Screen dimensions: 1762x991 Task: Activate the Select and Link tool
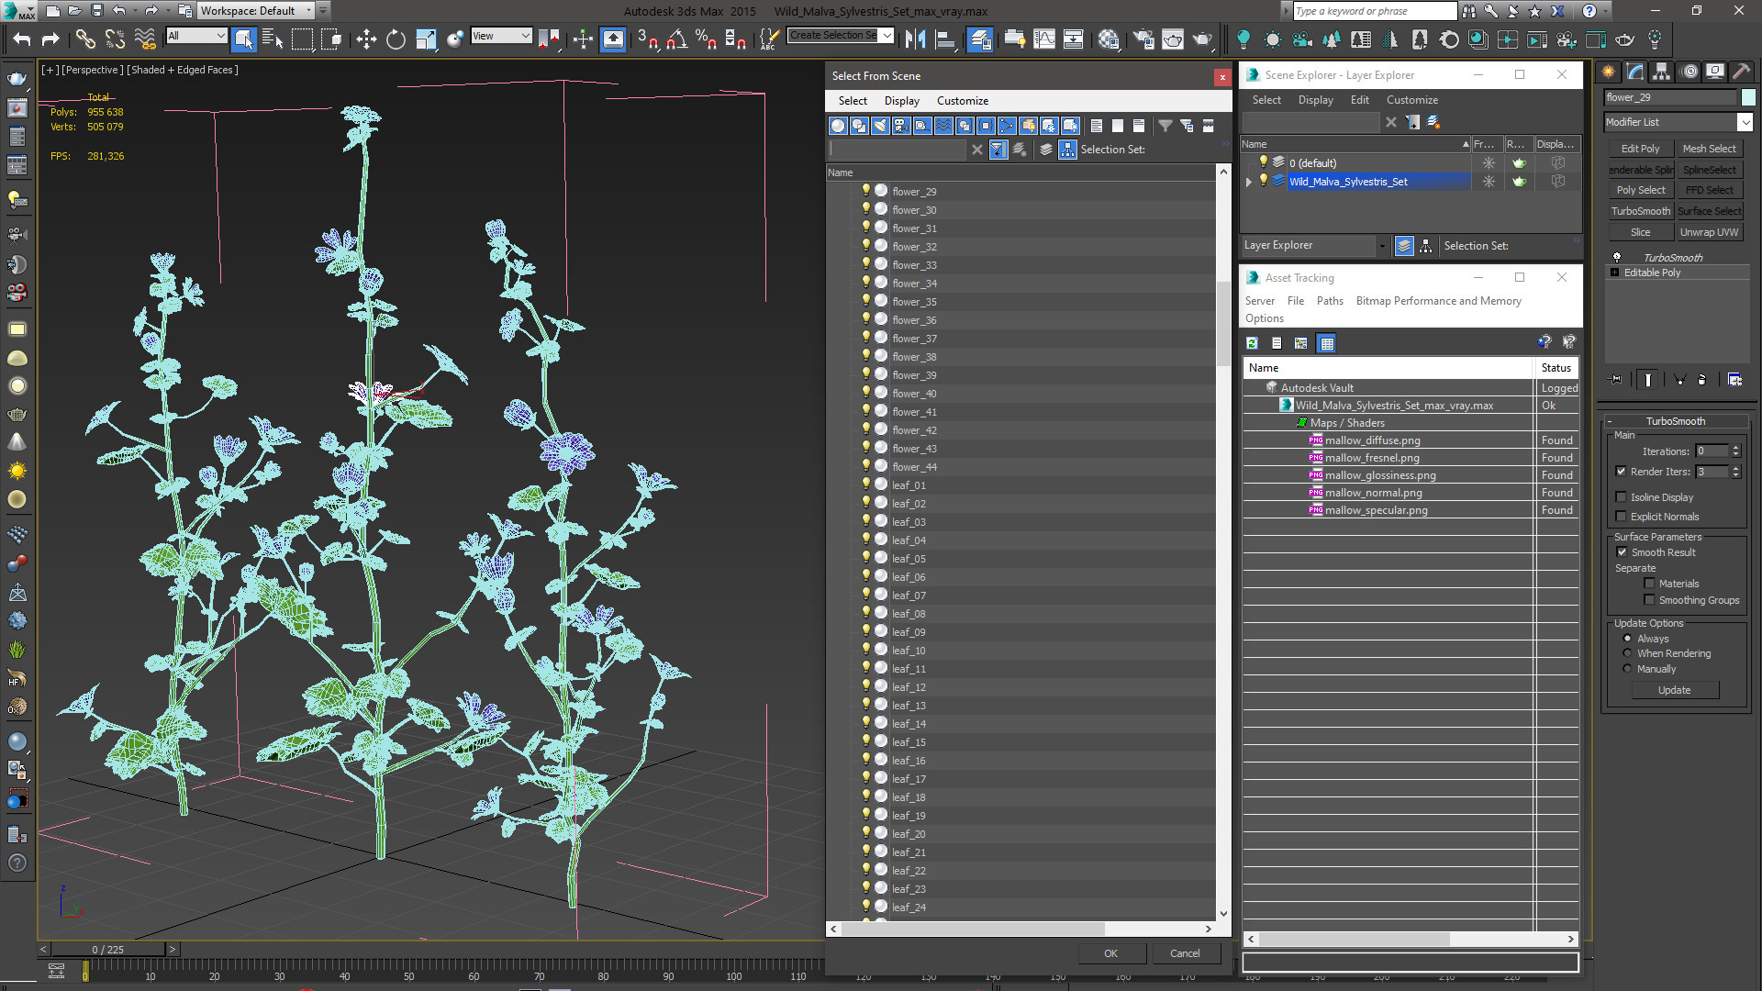85,39
